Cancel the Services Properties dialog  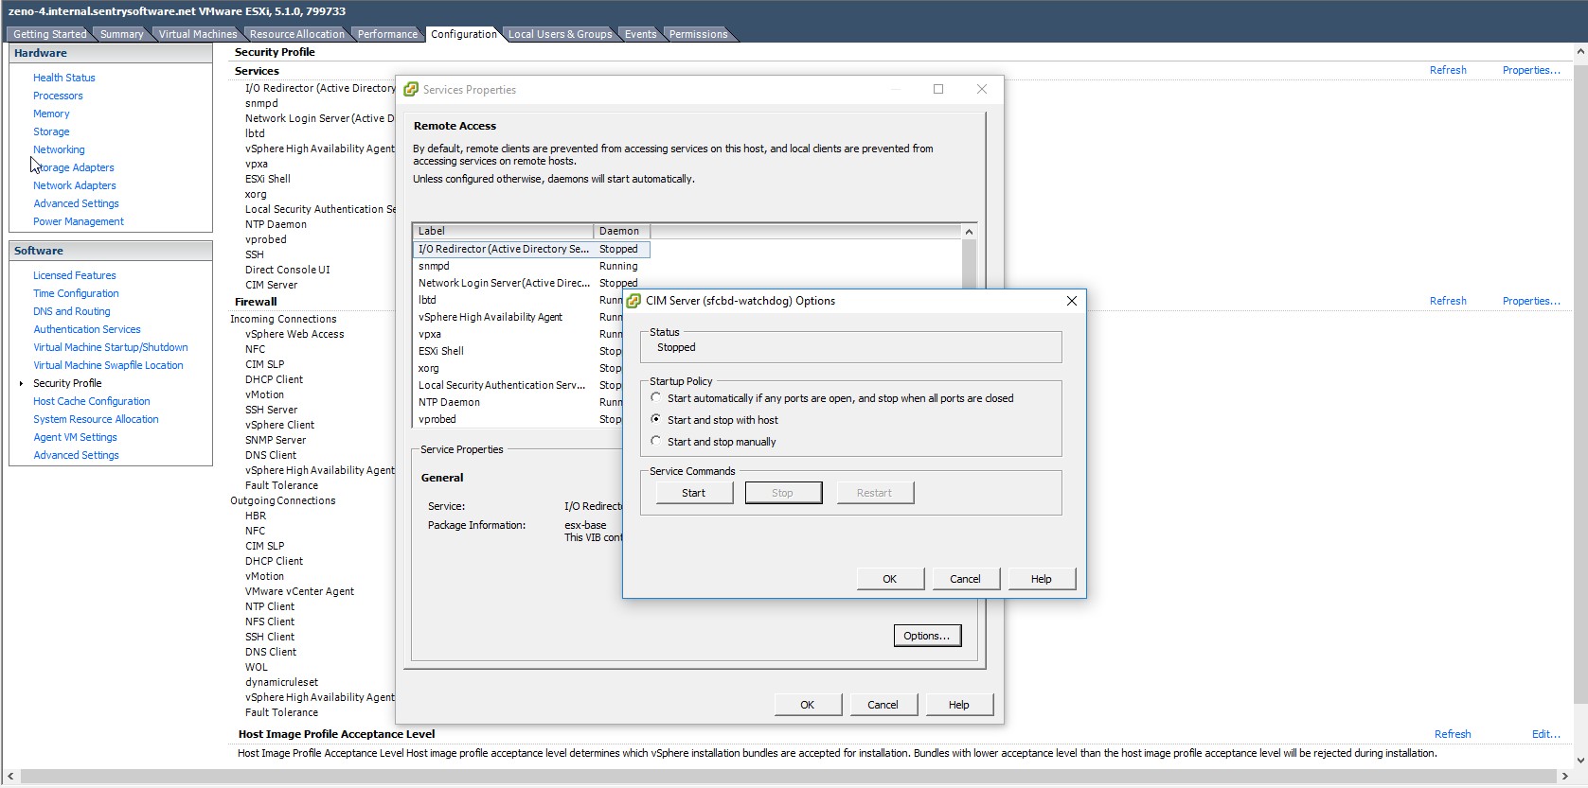pos(883,705)
